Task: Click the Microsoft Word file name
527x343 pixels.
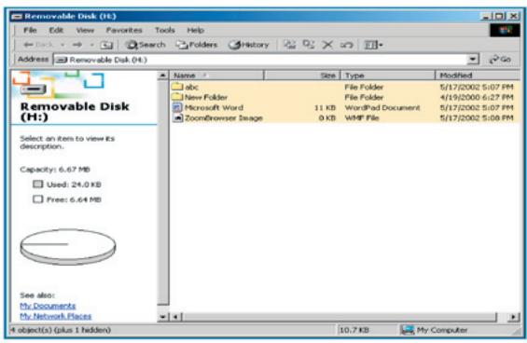Action: 214,107
